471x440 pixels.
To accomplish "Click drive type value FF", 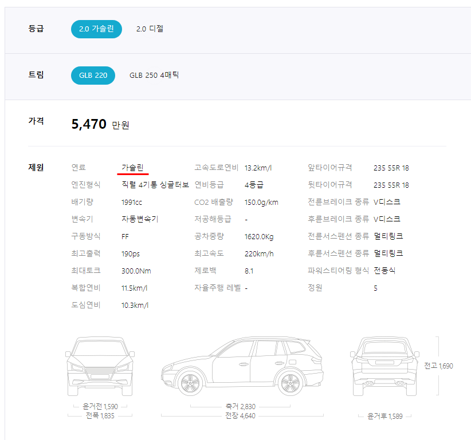I will click(125, 237).
